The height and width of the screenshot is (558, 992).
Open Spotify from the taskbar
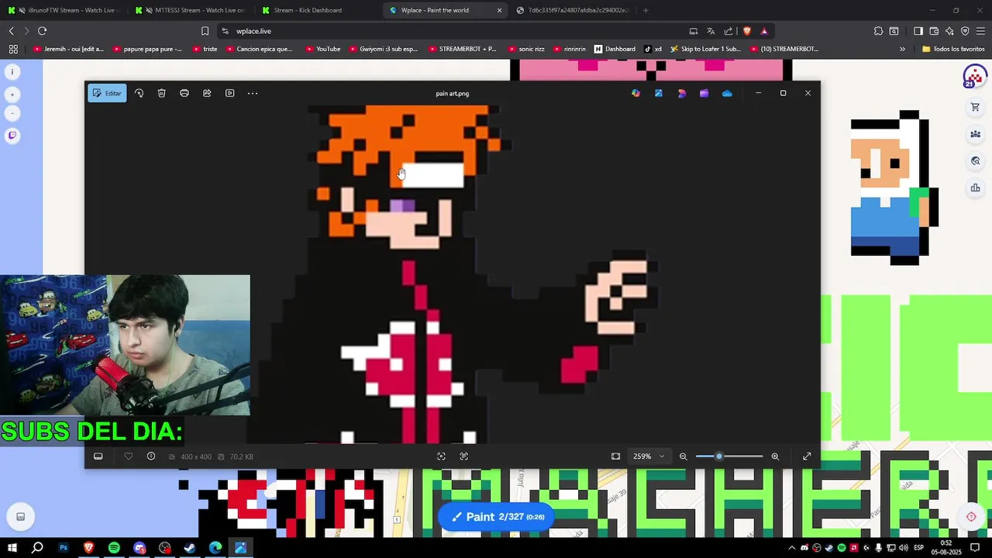pyautogui.click(x=114, y=548)
